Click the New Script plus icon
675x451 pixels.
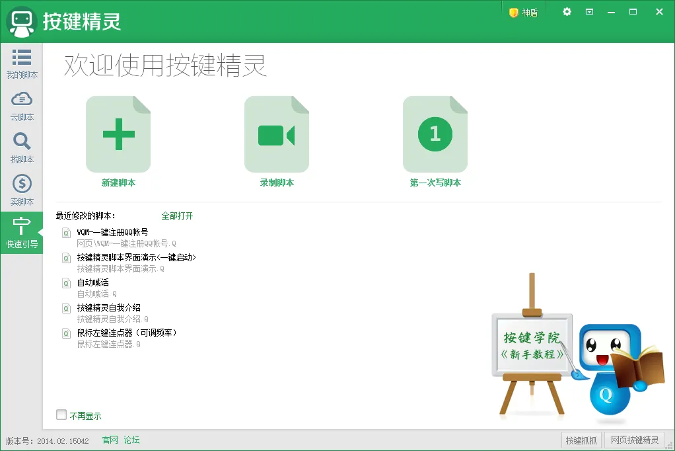(x=118, y=135)
